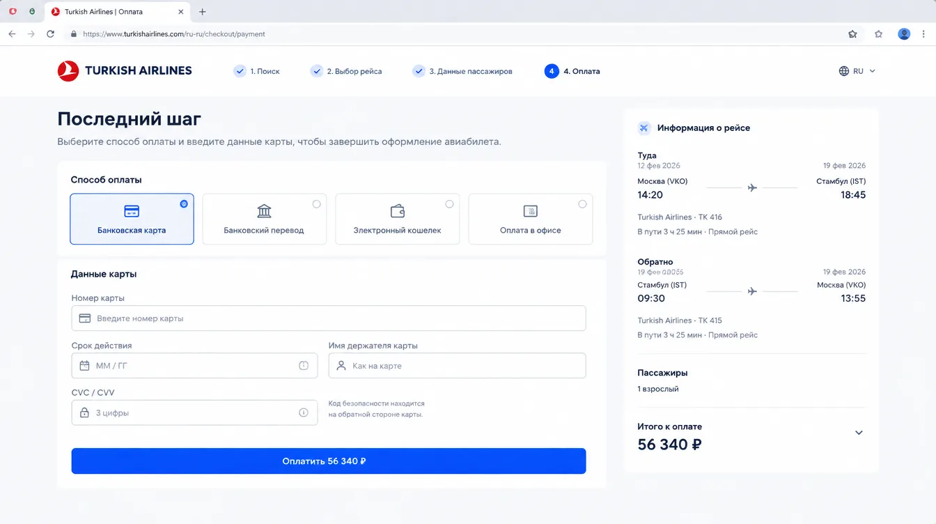Image resolution: width=936 pixels, height=524 pixels.
Task: Click the 14:20 departure time
Action: 650,195
